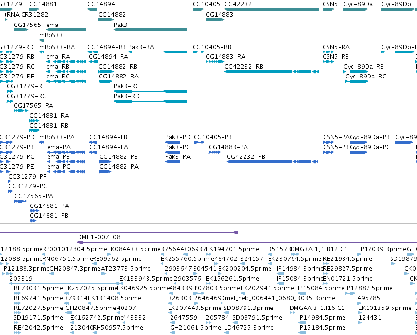Click the CG14881-PB protein label
The image size is (417, 335).
[49, 216]
